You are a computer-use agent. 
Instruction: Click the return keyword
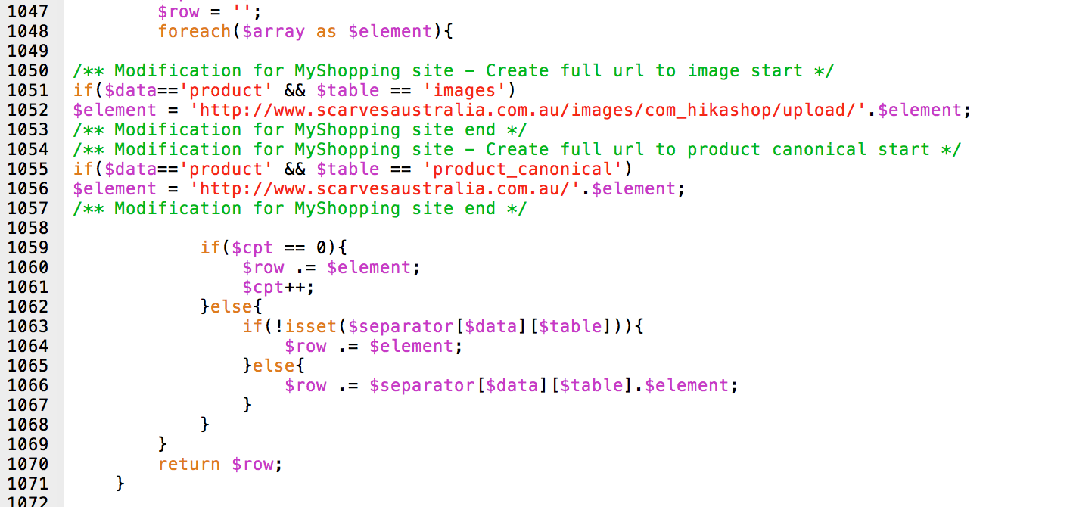[189, 464]
